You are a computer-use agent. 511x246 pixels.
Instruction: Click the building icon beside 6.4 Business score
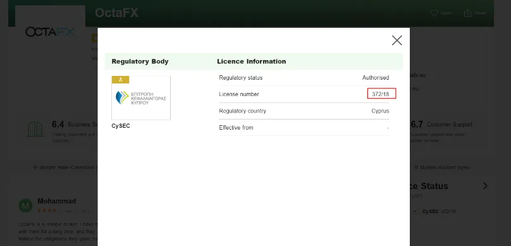(35, 129)
